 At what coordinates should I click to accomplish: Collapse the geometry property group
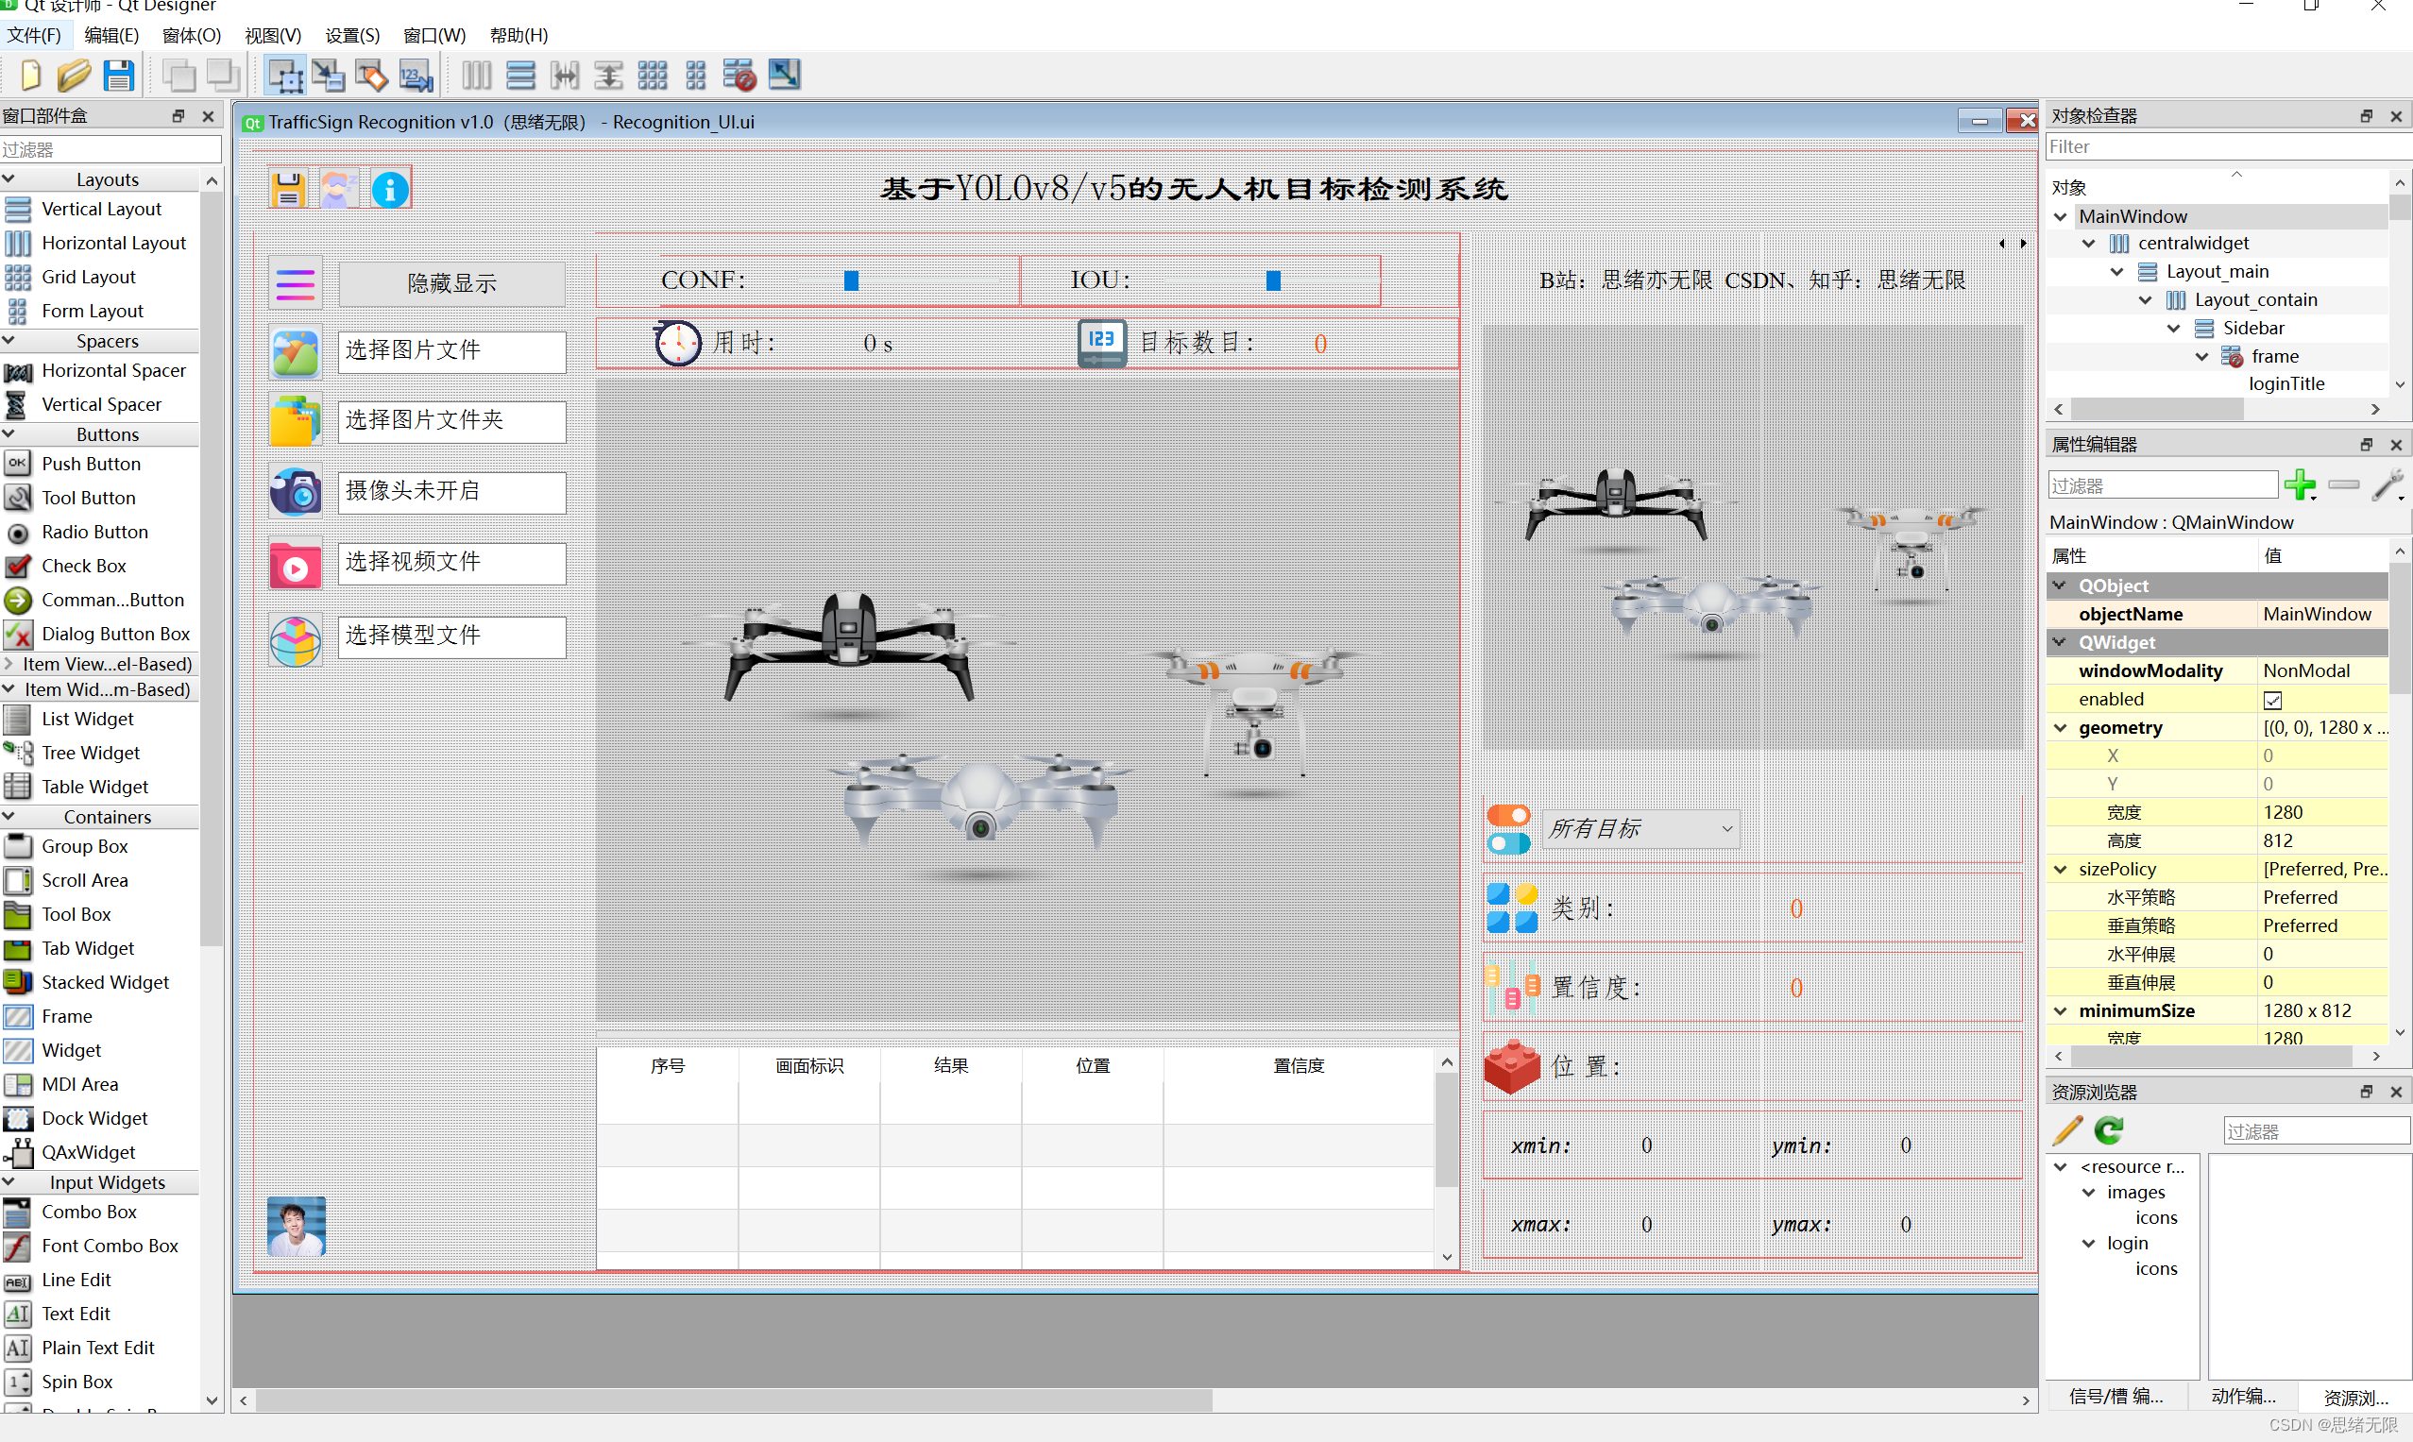coord(2060,727)
